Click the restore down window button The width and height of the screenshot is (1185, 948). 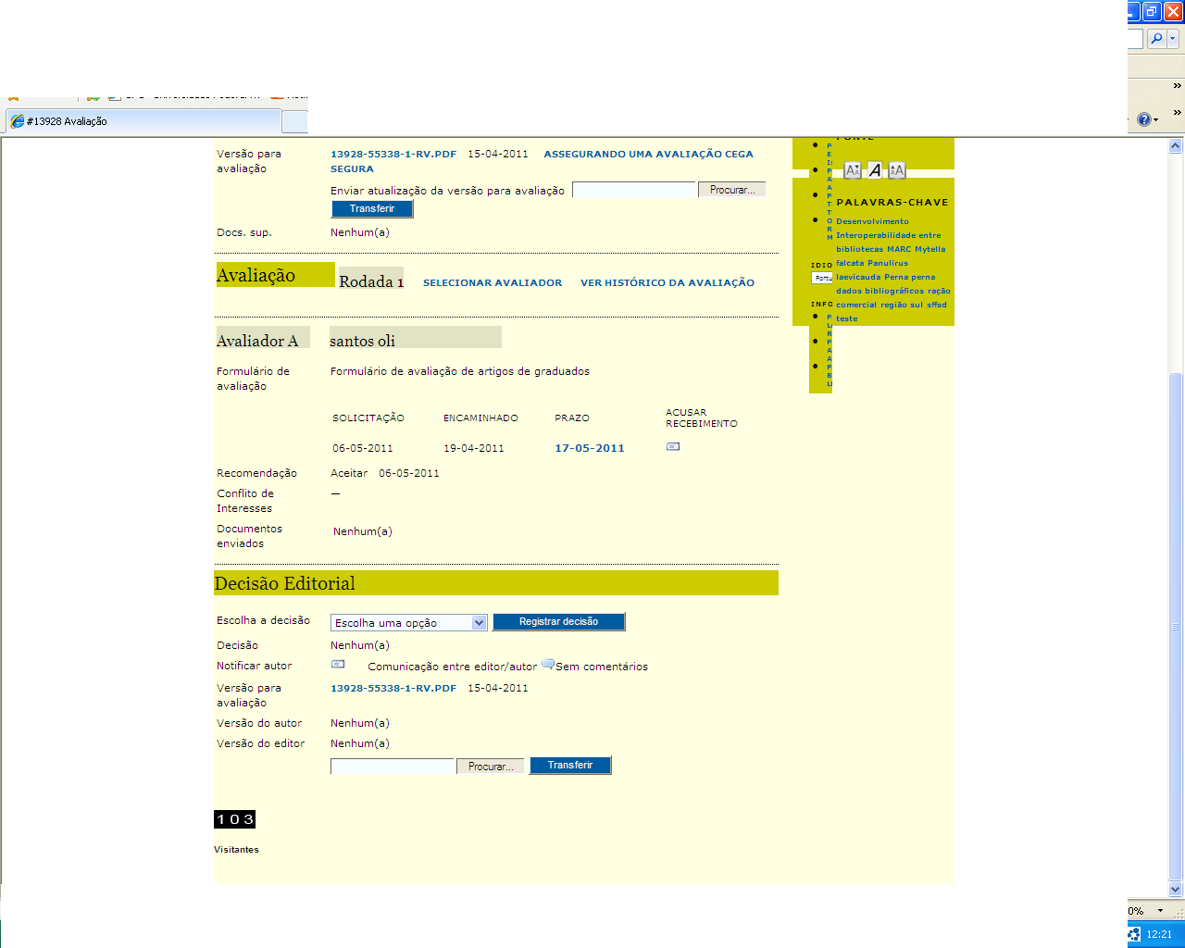[1152, 11]
